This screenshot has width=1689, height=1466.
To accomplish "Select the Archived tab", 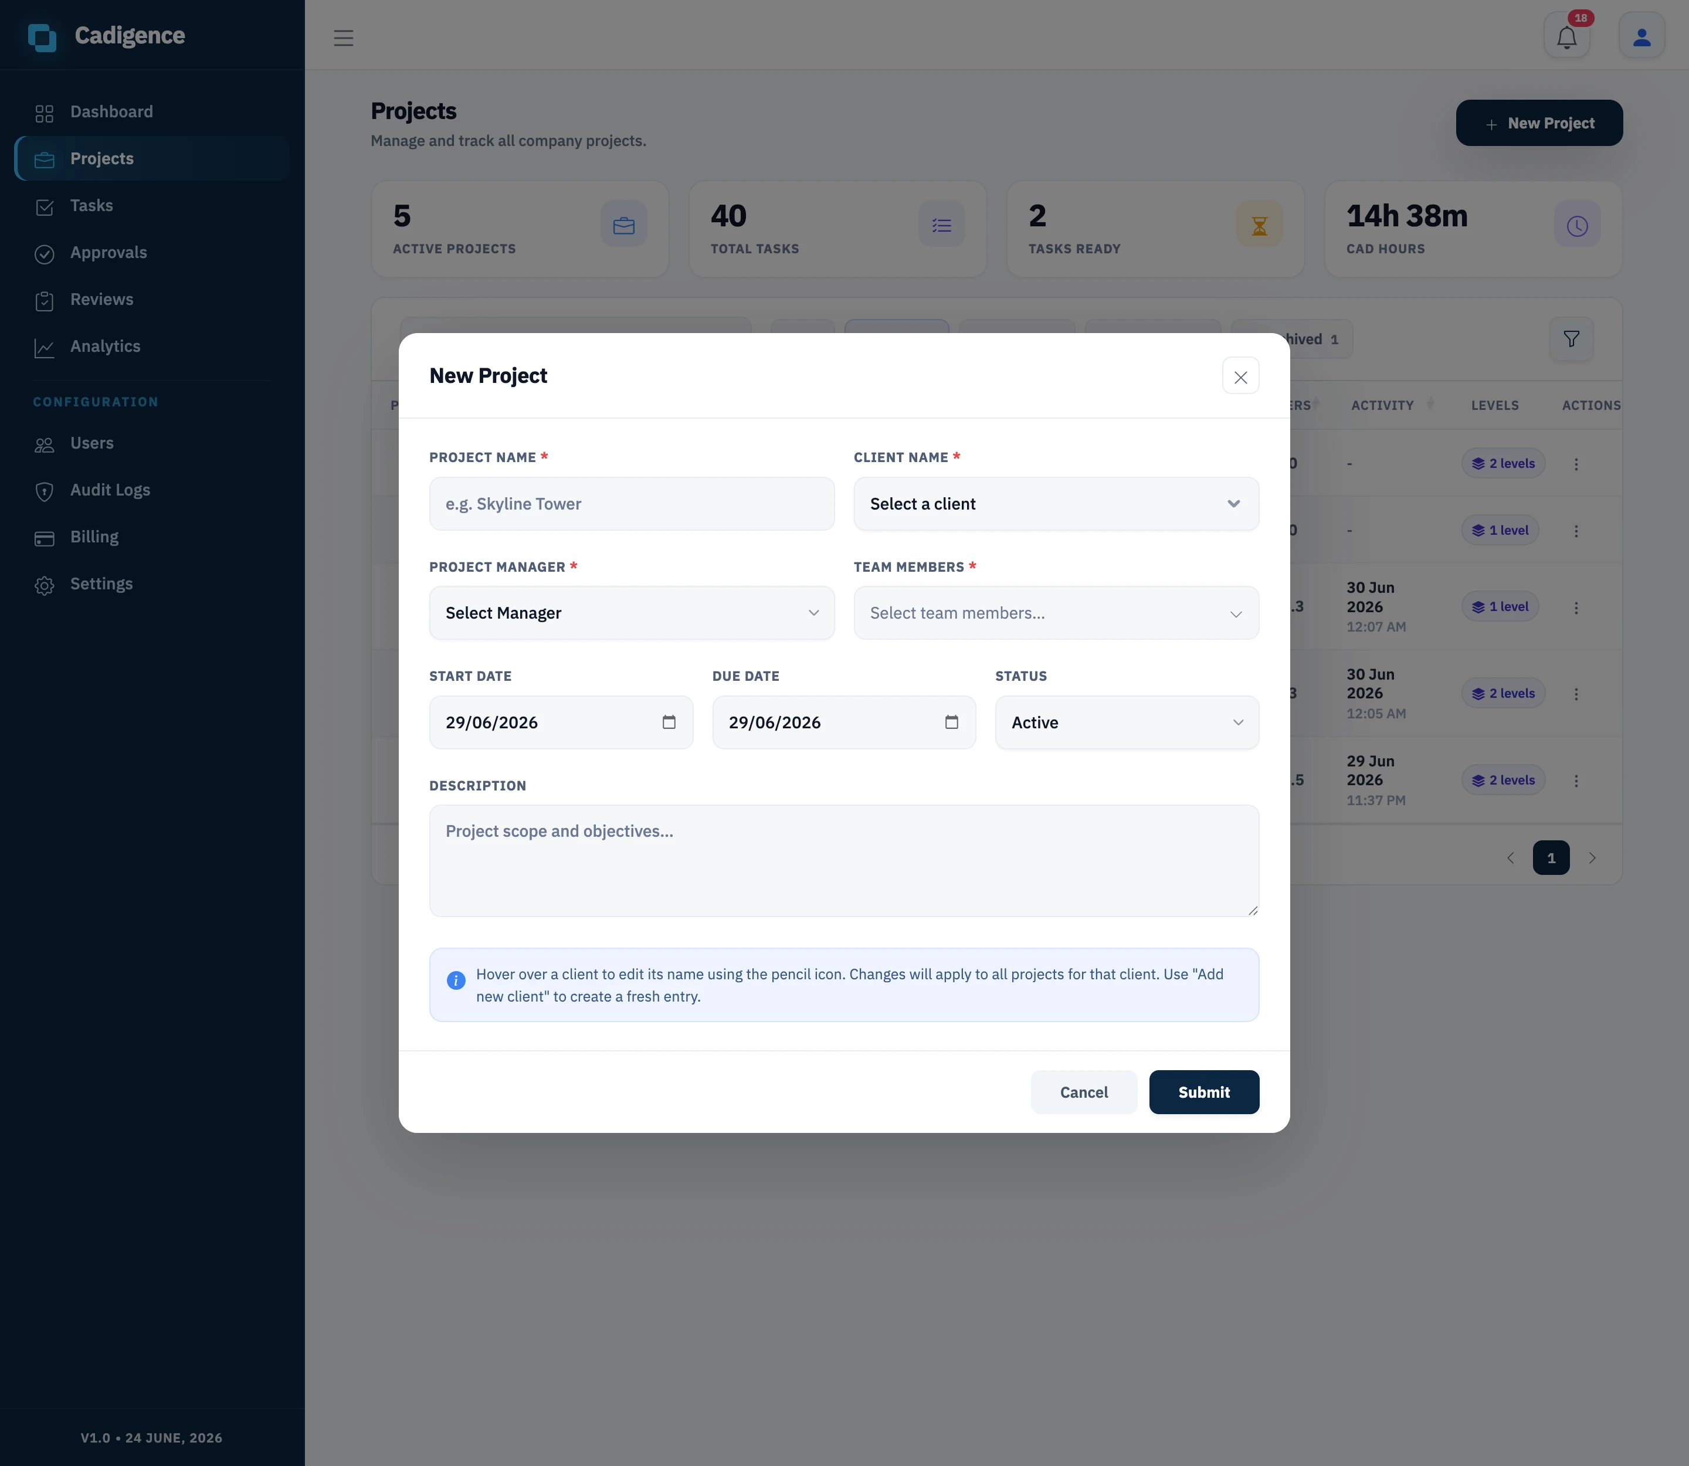I will (x=1321, y=339).
